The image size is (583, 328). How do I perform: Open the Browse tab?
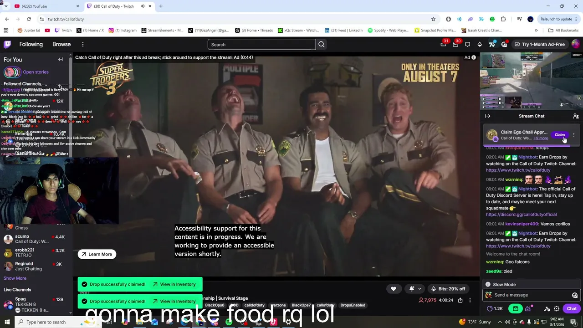click(61, 44)
